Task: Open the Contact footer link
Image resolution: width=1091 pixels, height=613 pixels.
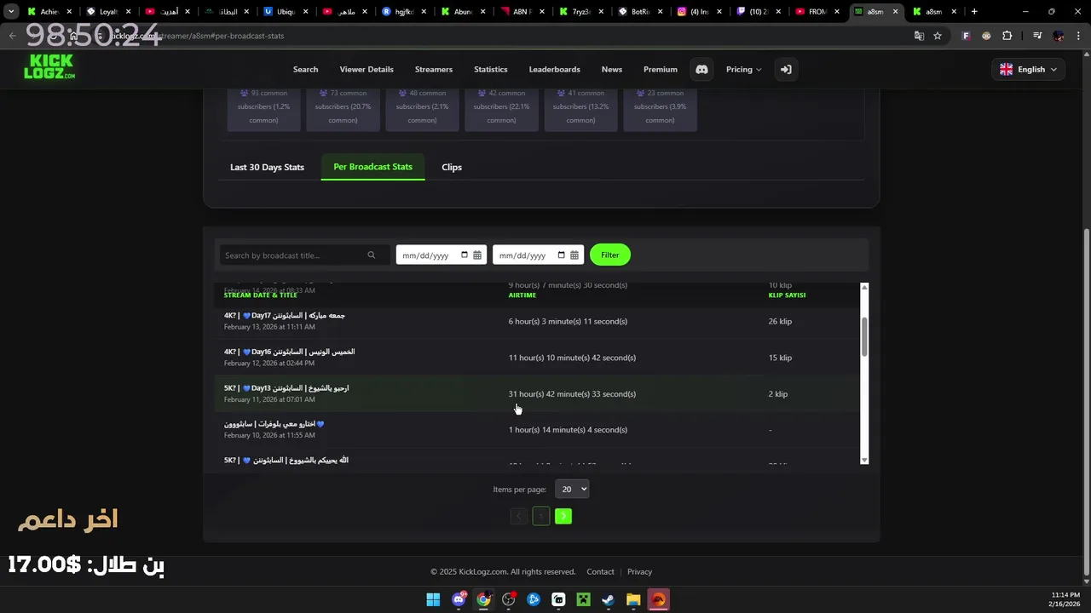Action: click(x=600, y=572)
